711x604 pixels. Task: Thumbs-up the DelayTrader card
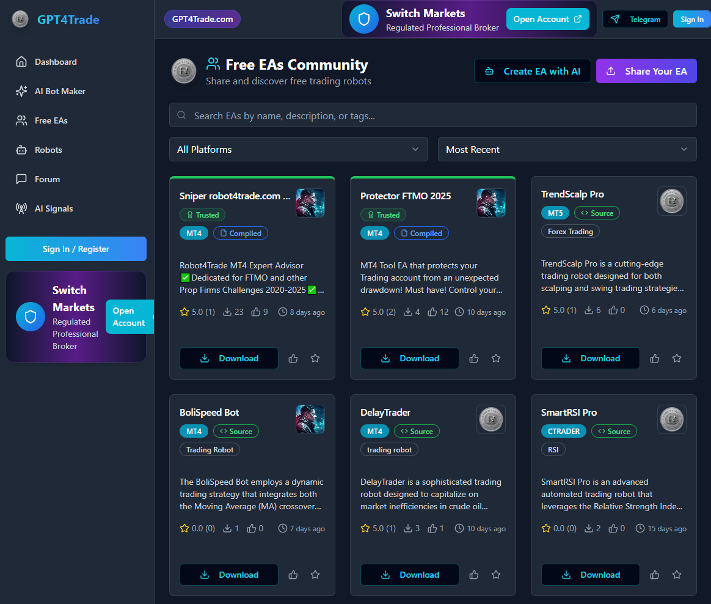[474, 575]
